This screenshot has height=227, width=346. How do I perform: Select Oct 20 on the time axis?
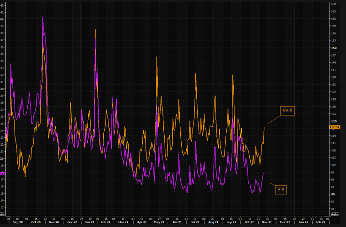coord(36,222)
